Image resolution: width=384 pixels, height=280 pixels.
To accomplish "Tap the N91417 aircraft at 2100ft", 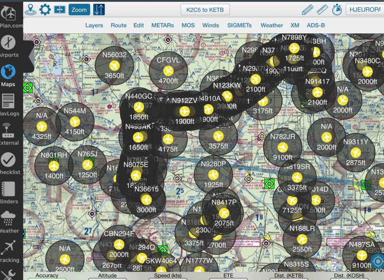I will tap(317, 92).
